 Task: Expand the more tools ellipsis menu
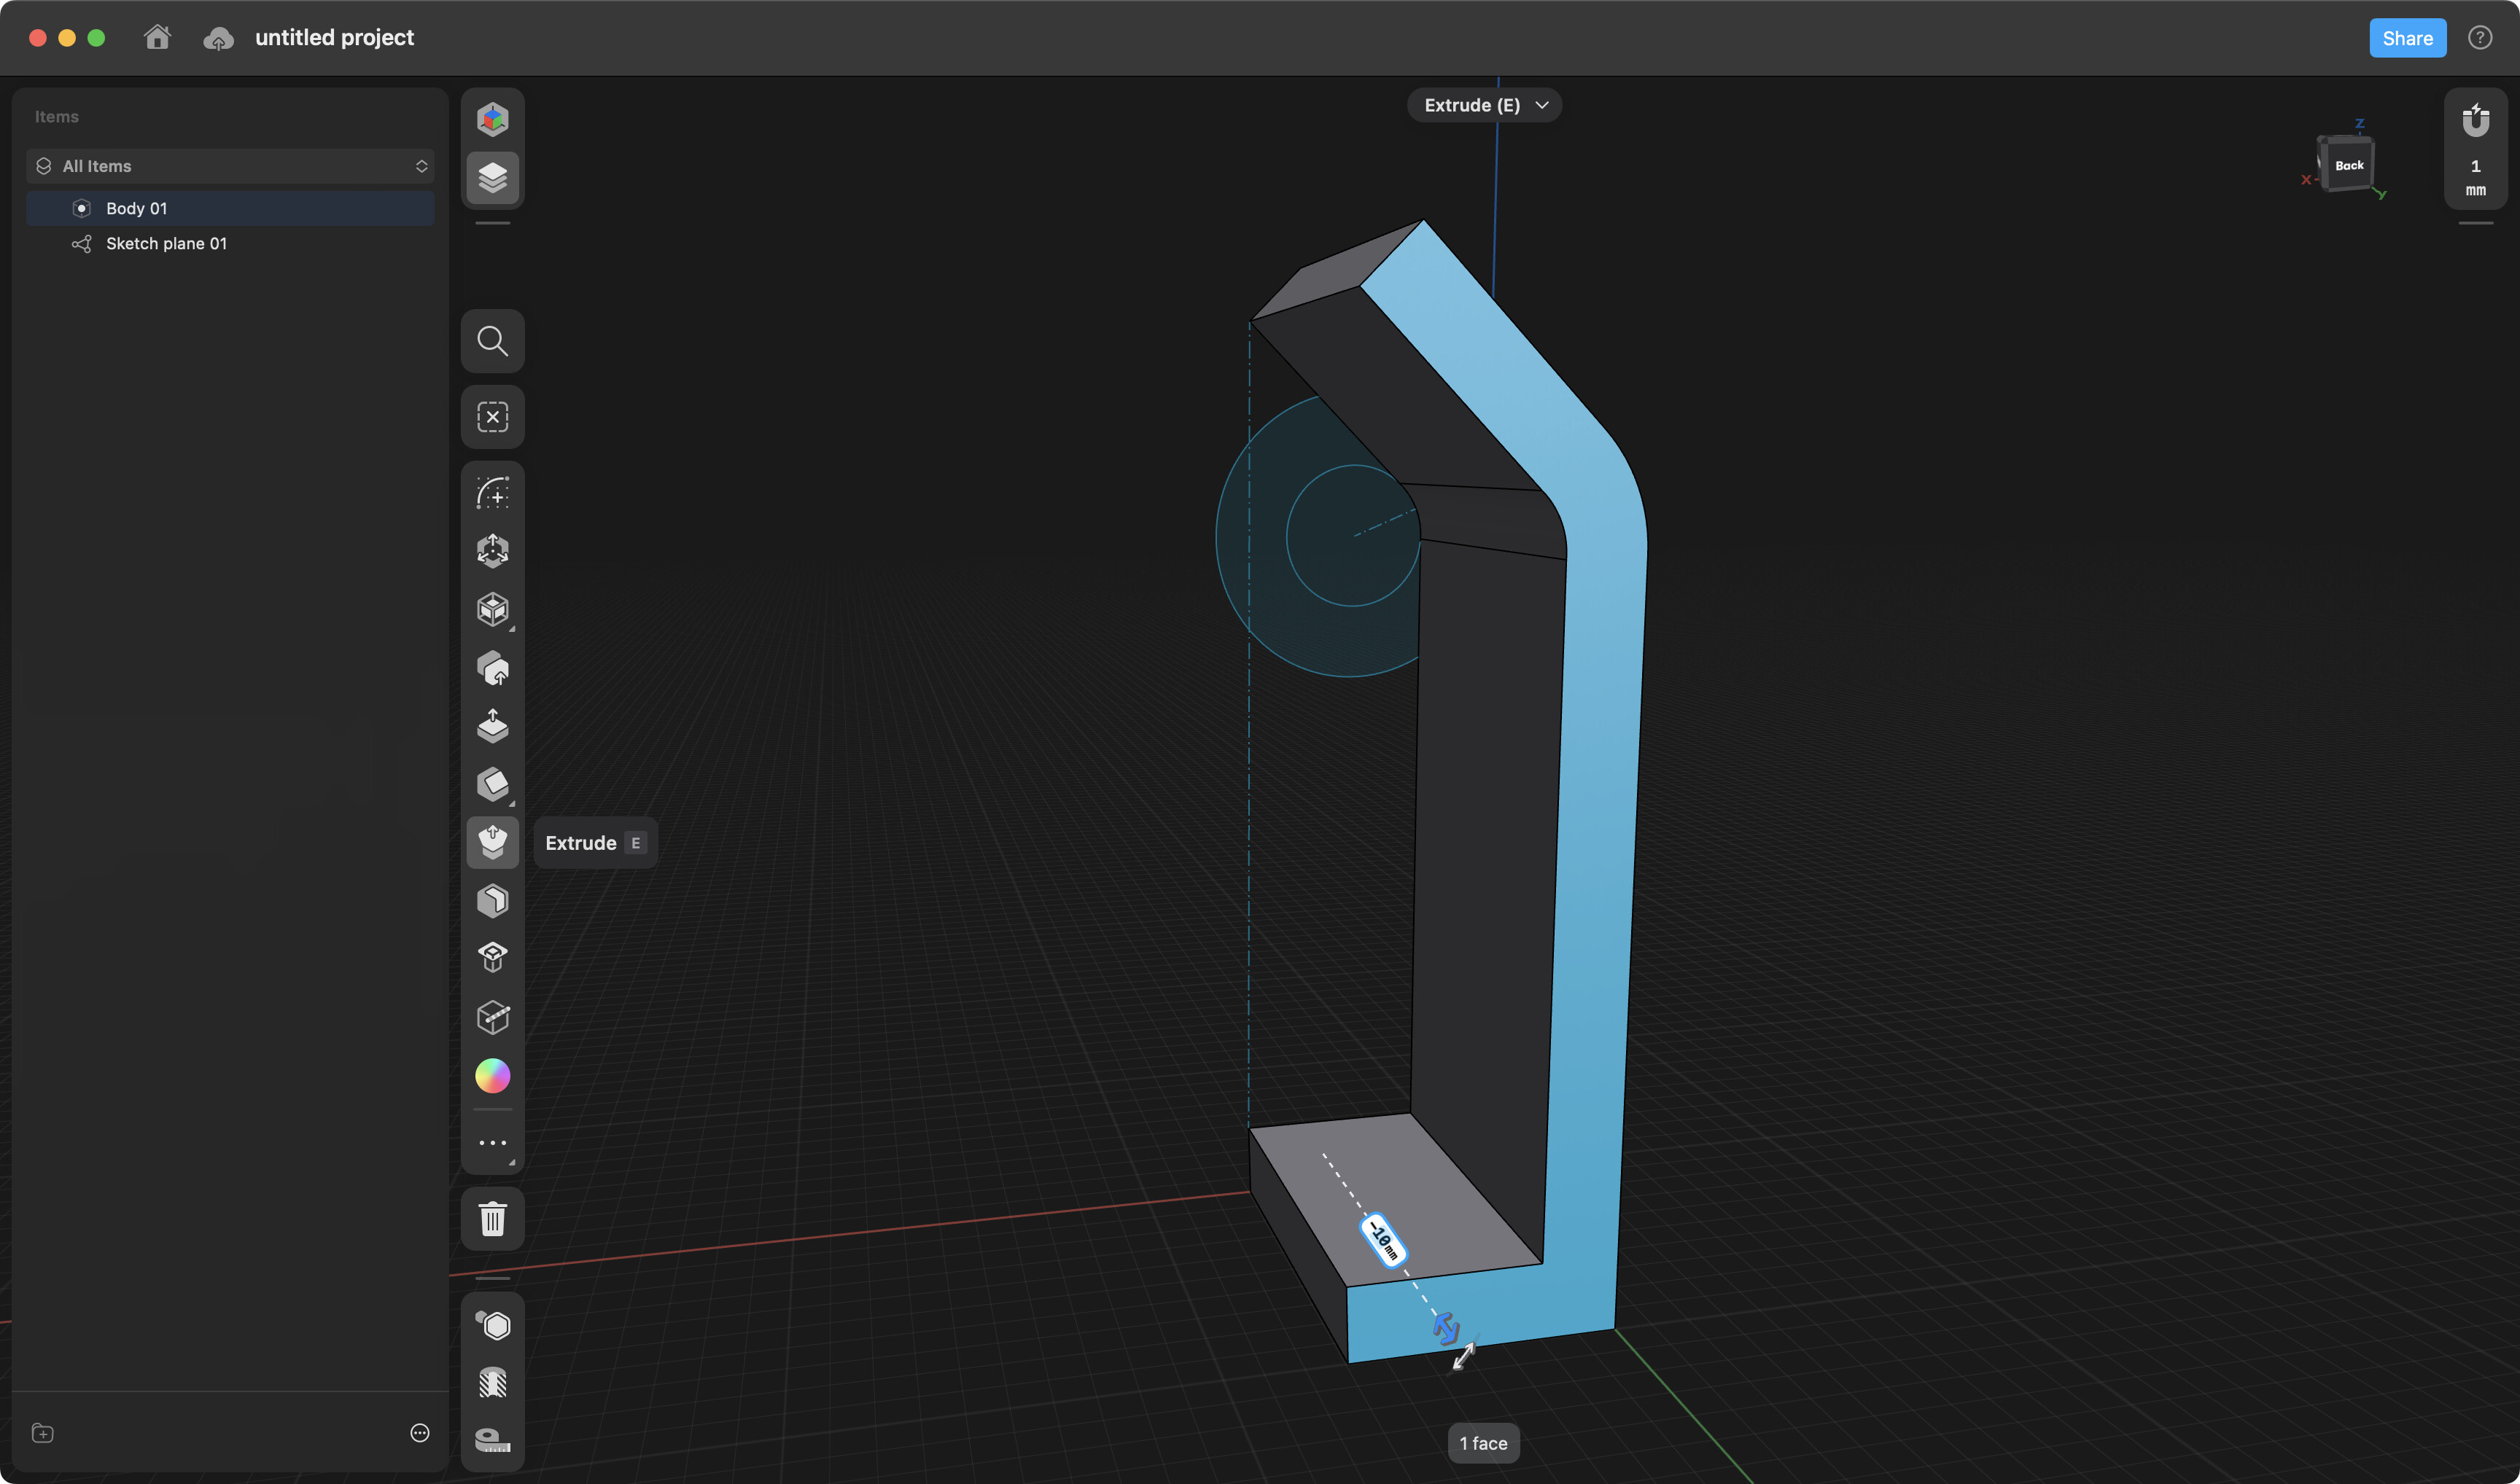[x=492, y=1142]
